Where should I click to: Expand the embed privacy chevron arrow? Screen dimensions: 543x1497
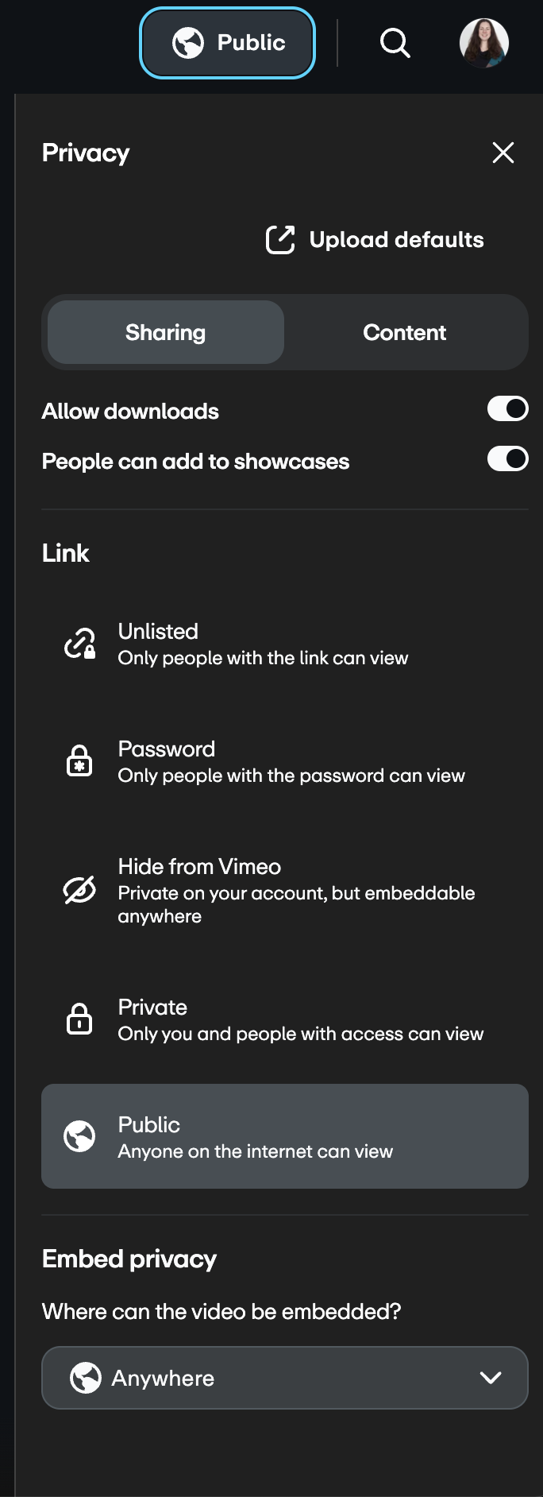[491, 1378]
